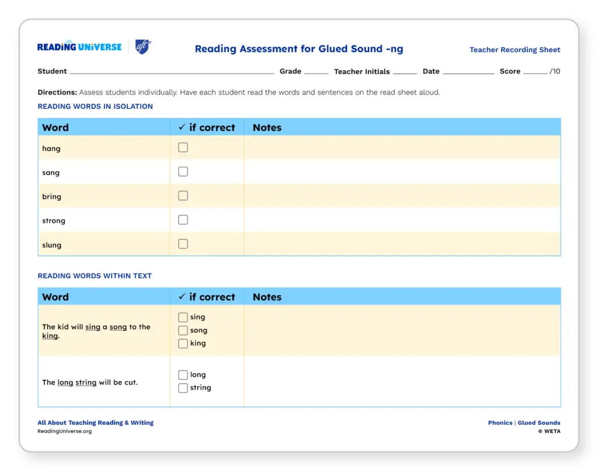Click the Grade blank field

click(x=316, y=71)
